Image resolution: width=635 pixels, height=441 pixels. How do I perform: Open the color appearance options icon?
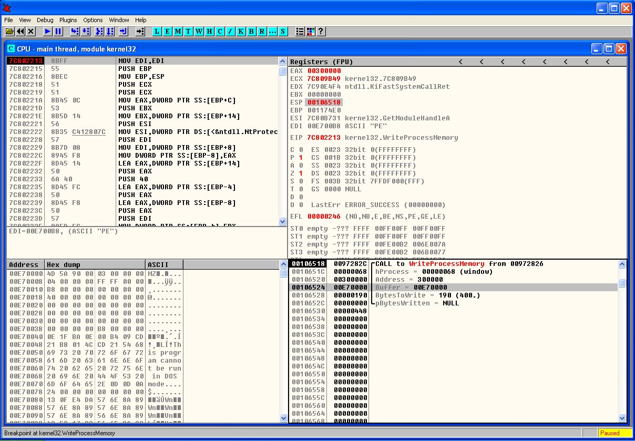click(x=310, y=32)
